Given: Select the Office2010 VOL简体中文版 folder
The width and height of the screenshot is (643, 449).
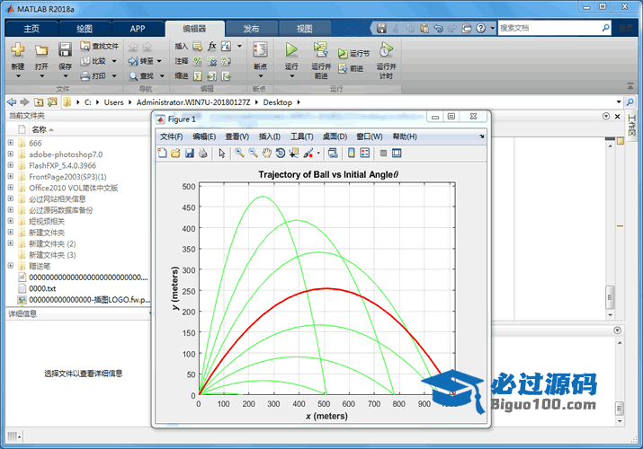Looking at the screenshot, I should [x=74, y=188].
